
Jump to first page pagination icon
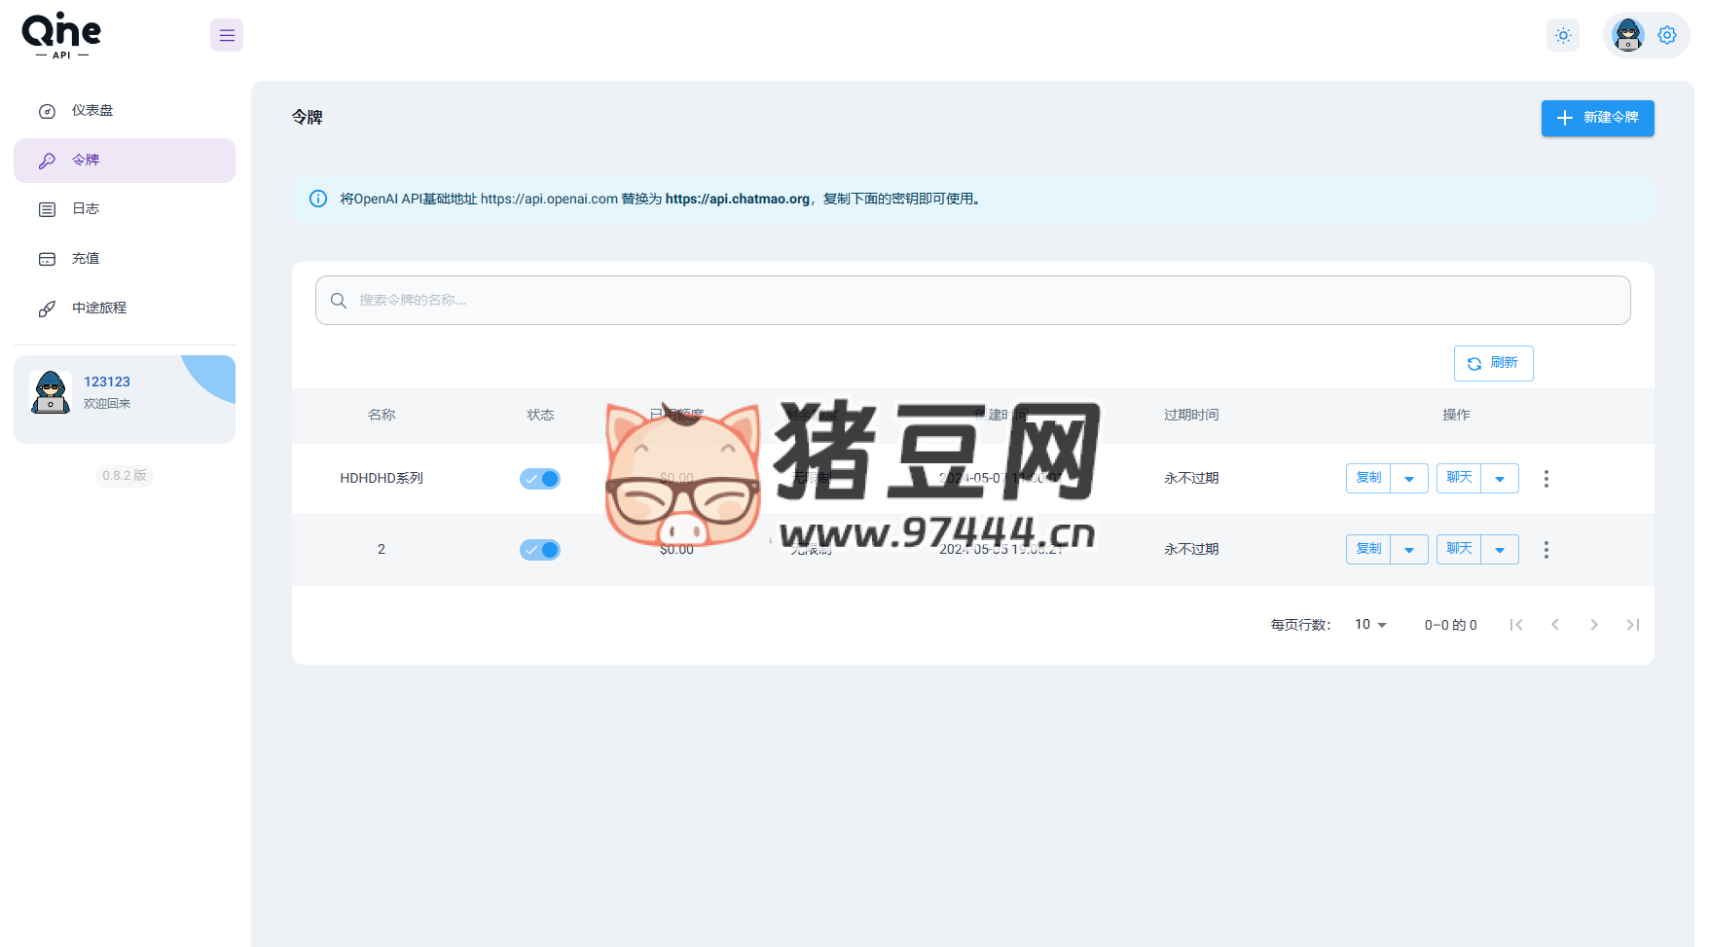pos(1516,625)
